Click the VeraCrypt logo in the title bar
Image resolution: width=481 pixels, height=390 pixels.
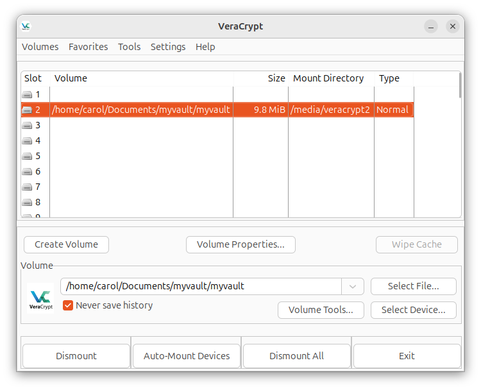coord(26,26)
